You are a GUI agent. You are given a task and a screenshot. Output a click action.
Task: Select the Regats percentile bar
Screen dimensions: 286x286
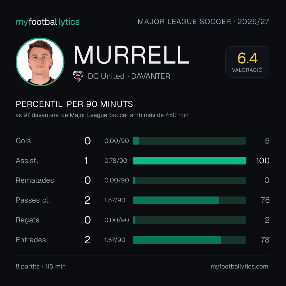click(x=189, y=220)
